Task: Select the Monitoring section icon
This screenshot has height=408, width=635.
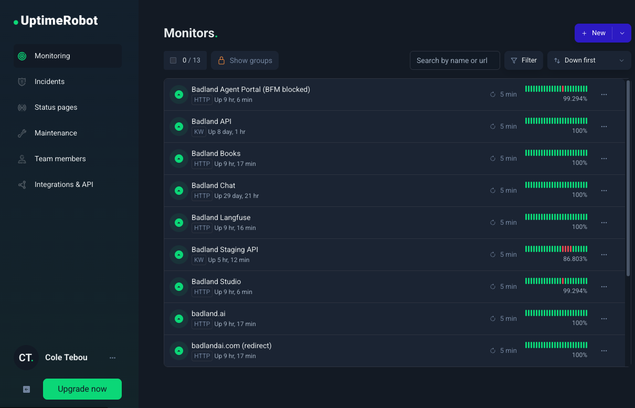Action: pyautogui.click(x=21, y=56)
